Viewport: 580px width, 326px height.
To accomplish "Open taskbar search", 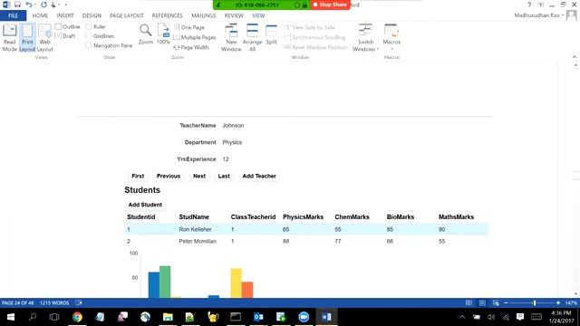I will 33,317.
